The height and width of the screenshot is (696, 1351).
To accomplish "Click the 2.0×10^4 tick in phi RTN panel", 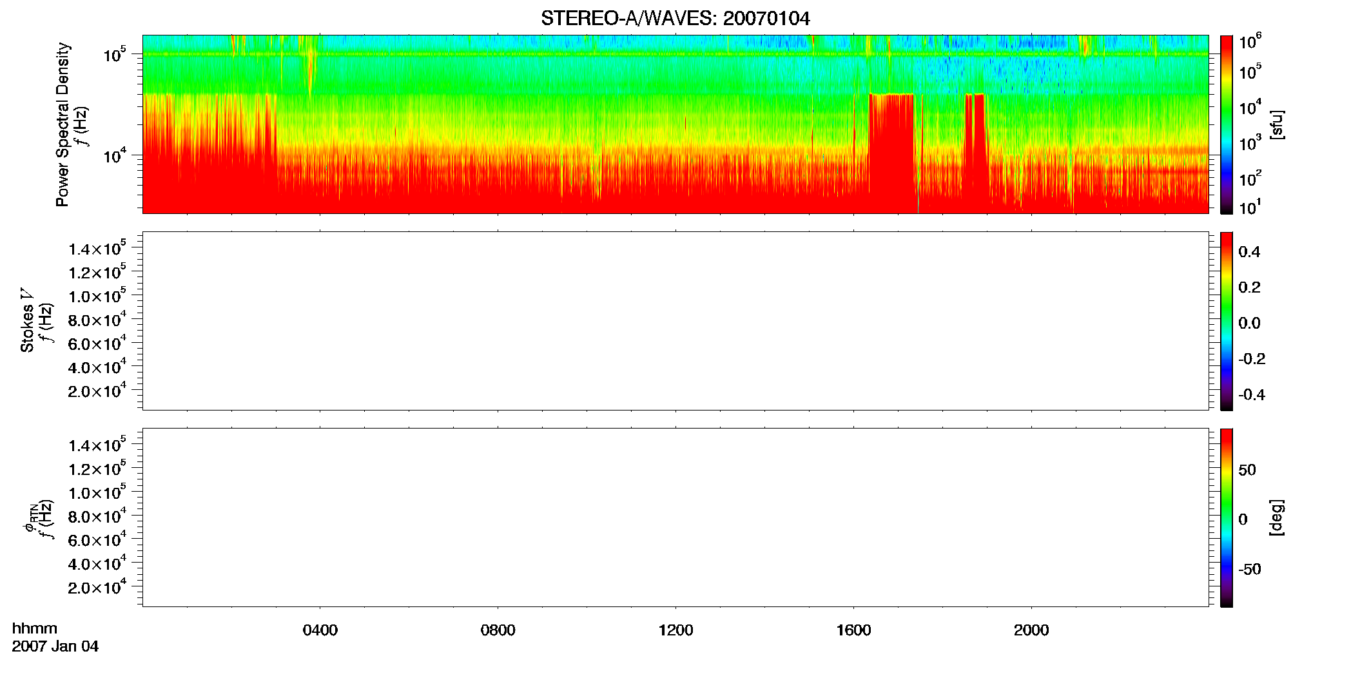I will point(97,587).
